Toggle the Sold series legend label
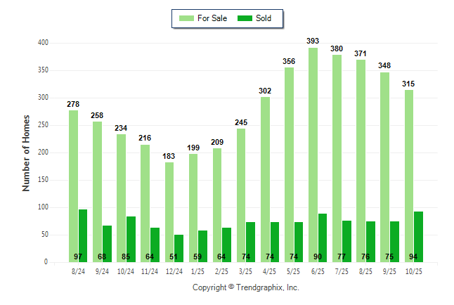 265,18
